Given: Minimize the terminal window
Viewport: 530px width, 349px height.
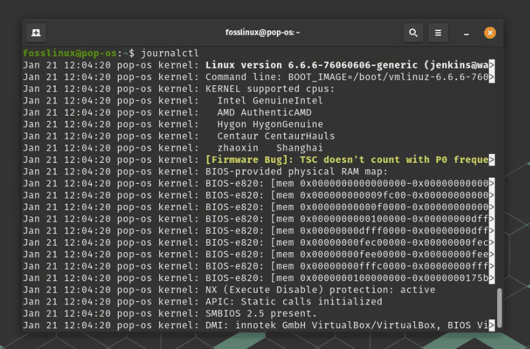Looking at the screenshot, I should coord(467,34).
